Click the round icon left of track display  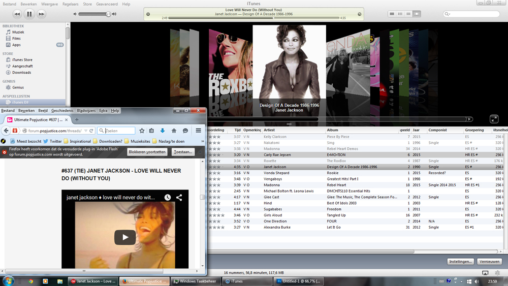pos(148,14)
